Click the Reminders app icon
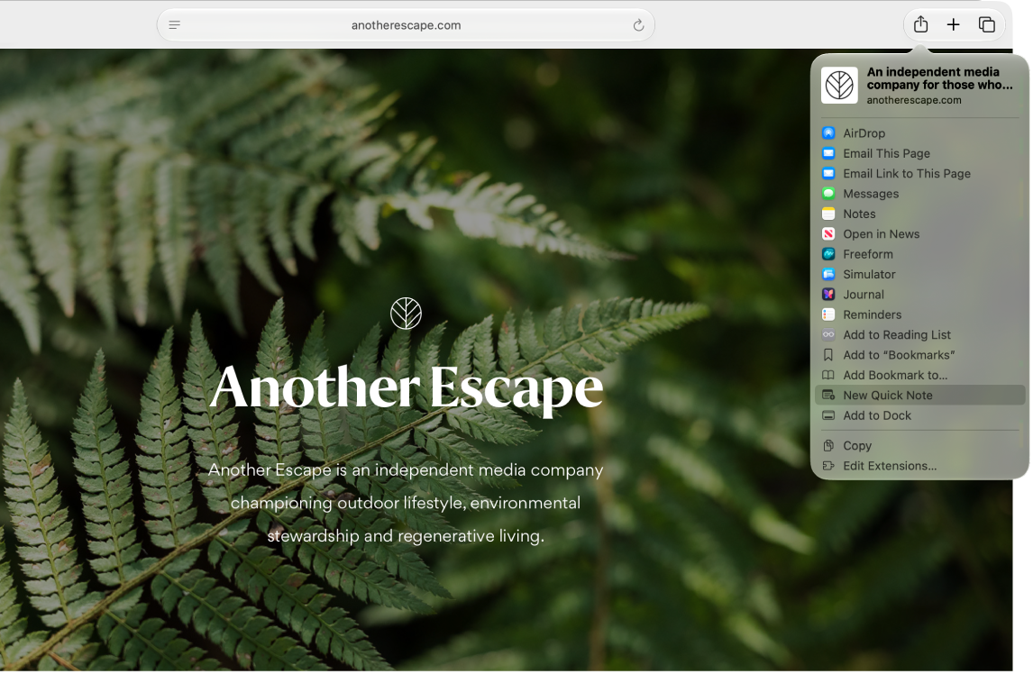The image size is (1033, 674). [x=830, y=315]
